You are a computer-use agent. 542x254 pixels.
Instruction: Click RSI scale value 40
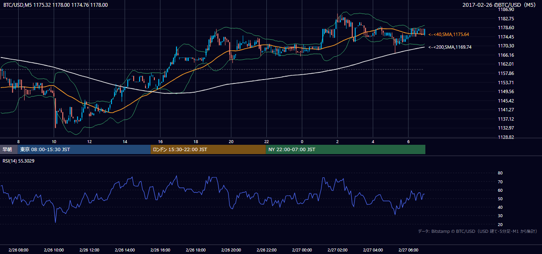click(x=500, y=207)
